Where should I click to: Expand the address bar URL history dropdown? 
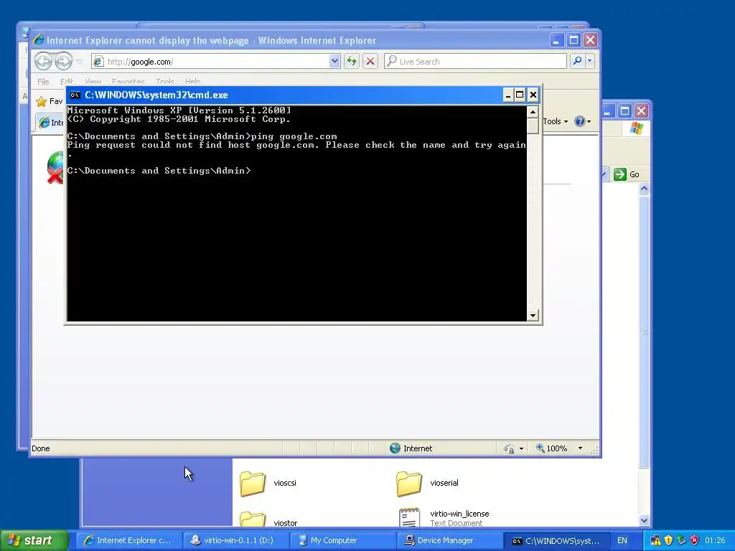pos(334,62)
